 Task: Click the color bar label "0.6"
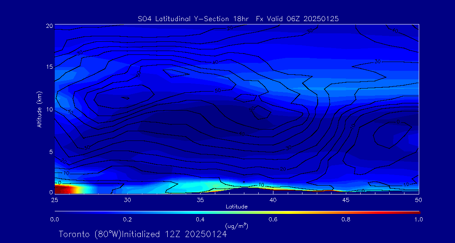click(x=273, y=219)
